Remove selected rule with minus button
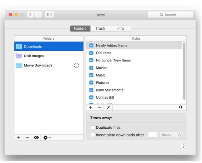The height and width of the screenshot is (163, 202). tap(99, 108)
